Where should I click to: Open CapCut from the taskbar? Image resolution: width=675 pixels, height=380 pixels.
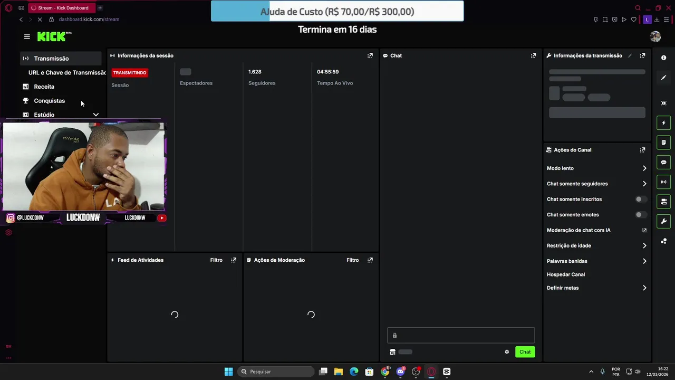[447, 372]
